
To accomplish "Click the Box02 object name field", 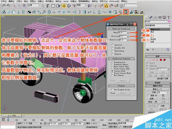I will click(157, 21).
